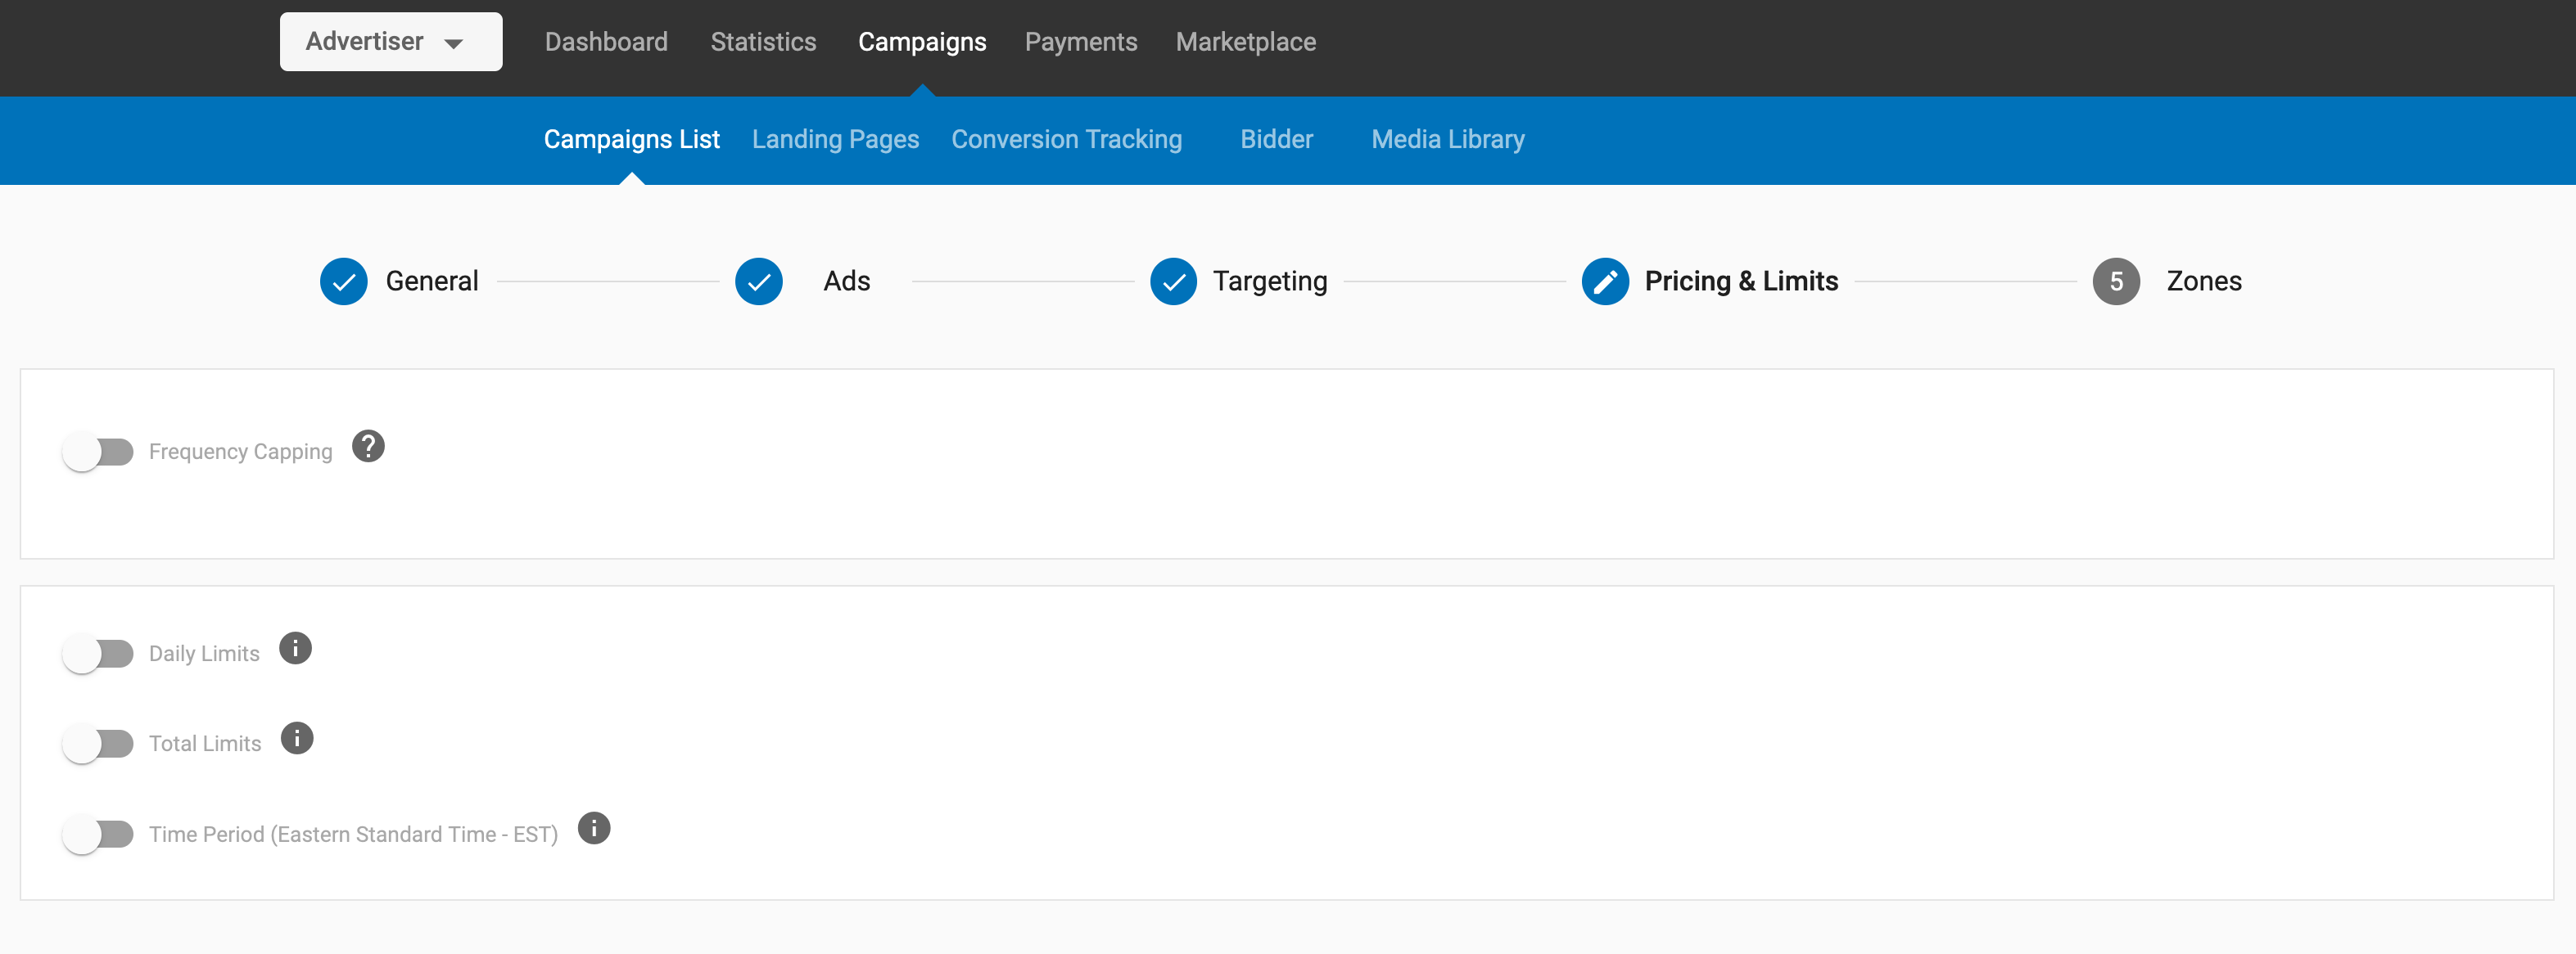Click the Time Period info icon
The image size is (2576, 954).
click(594, 828)
